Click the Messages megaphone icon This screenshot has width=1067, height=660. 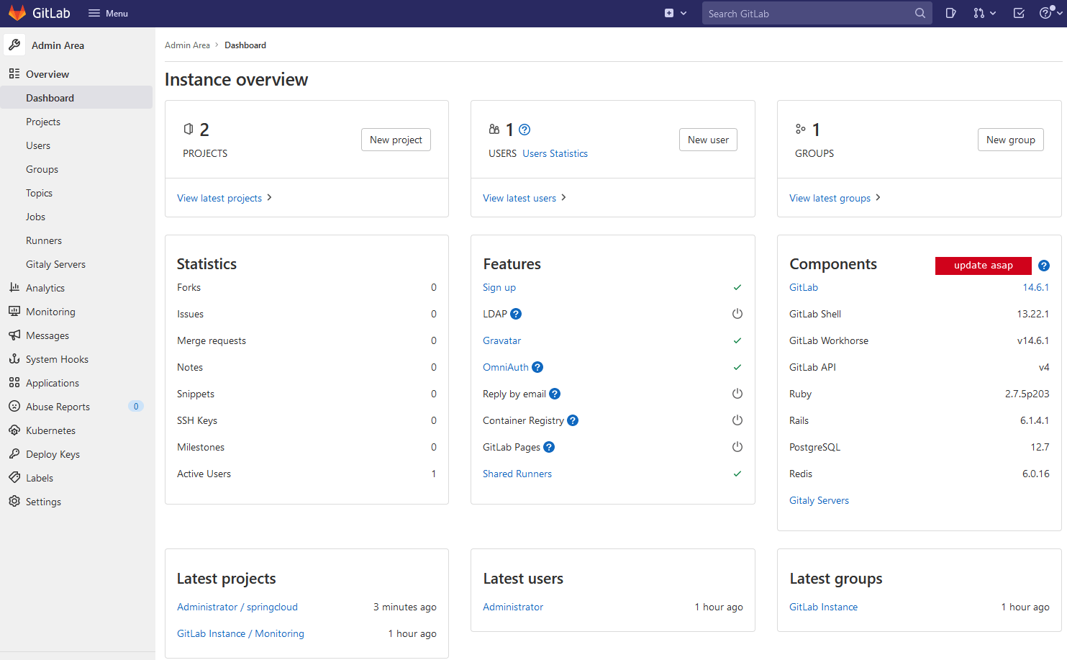tap(14, 335)
